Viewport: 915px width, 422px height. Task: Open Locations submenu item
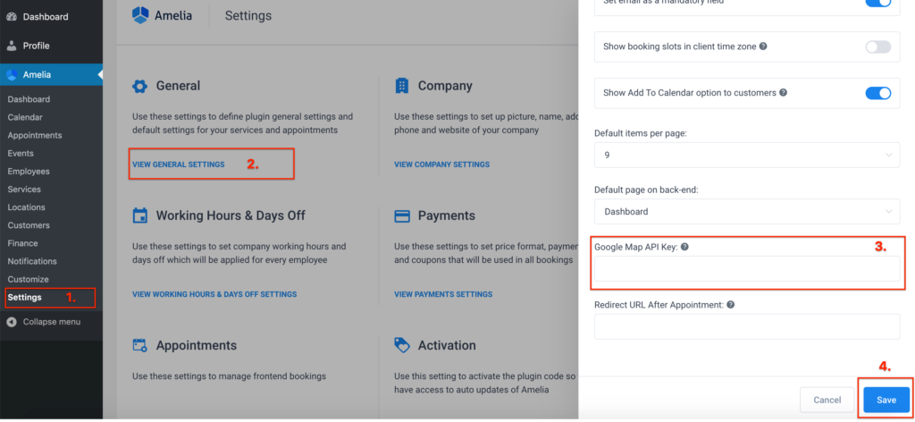(x=26, y=207)
